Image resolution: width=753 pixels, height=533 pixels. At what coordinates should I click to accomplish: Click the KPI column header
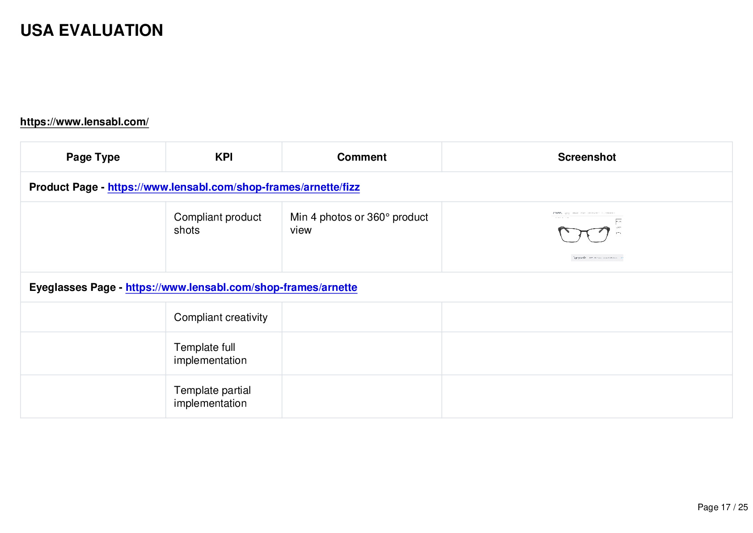[x=224, y=157]
